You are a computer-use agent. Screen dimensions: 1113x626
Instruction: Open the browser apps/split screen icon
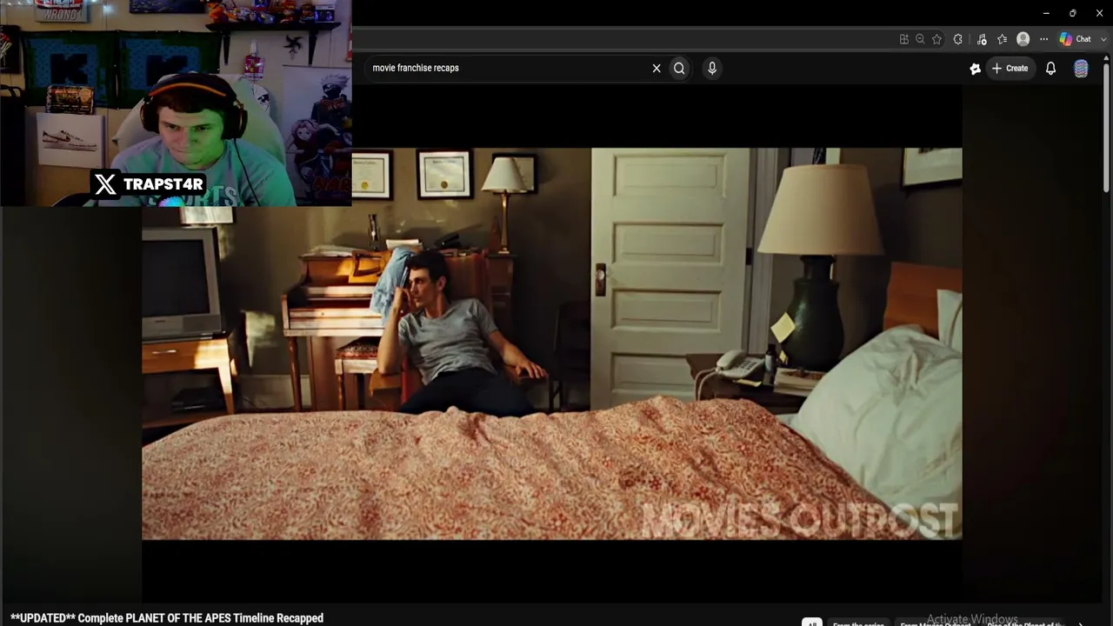[904, 39]
